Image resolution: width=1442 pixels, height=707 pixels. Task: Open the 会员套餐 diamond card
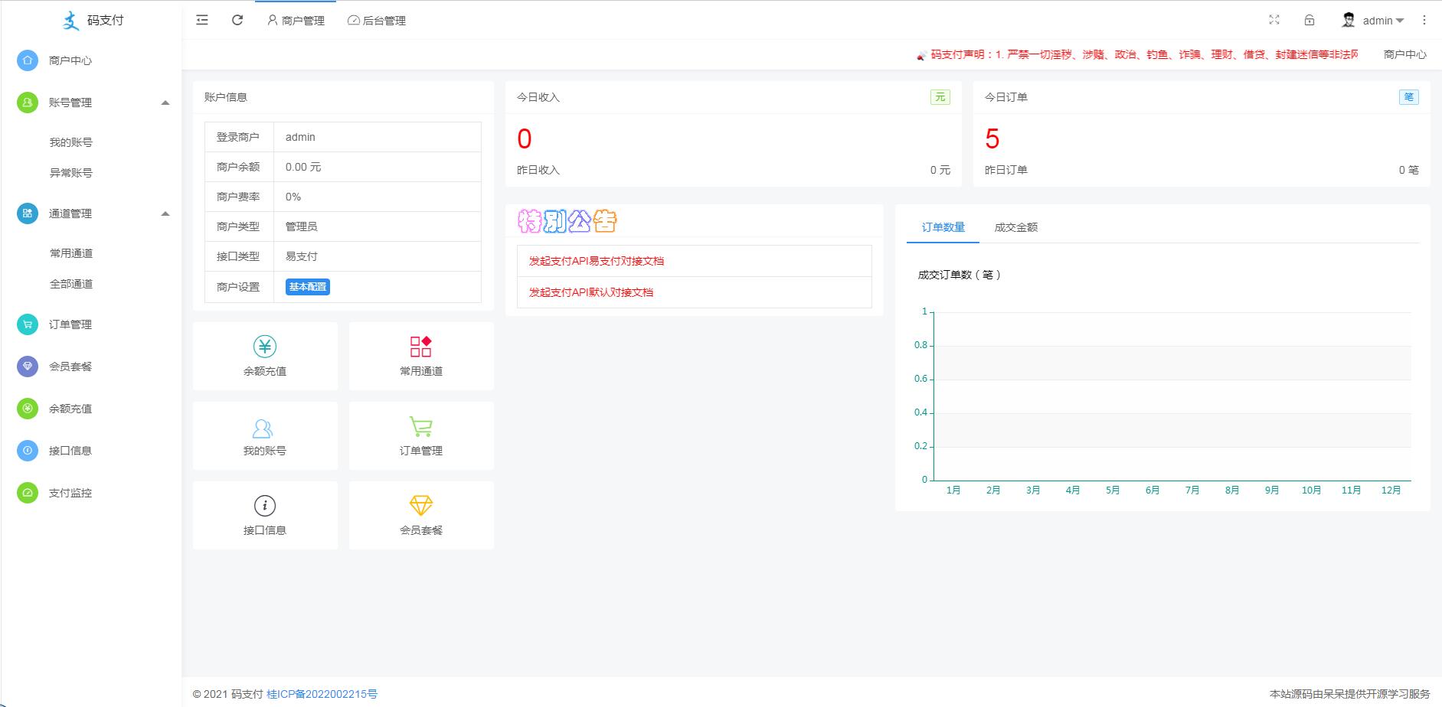pyautogui.click(x=421, y=515)
